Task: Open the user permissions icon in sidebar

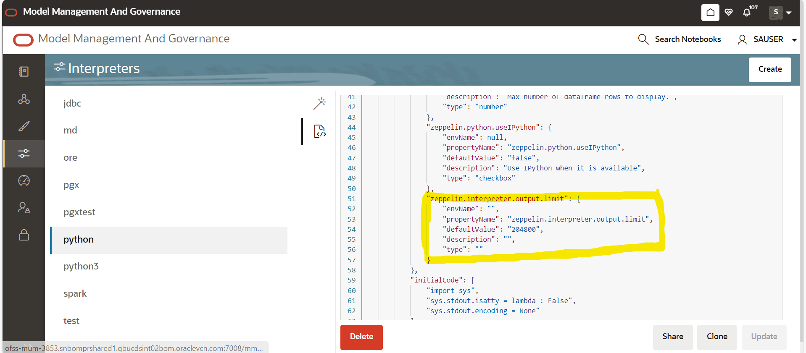Action: [x=24, y=208]
